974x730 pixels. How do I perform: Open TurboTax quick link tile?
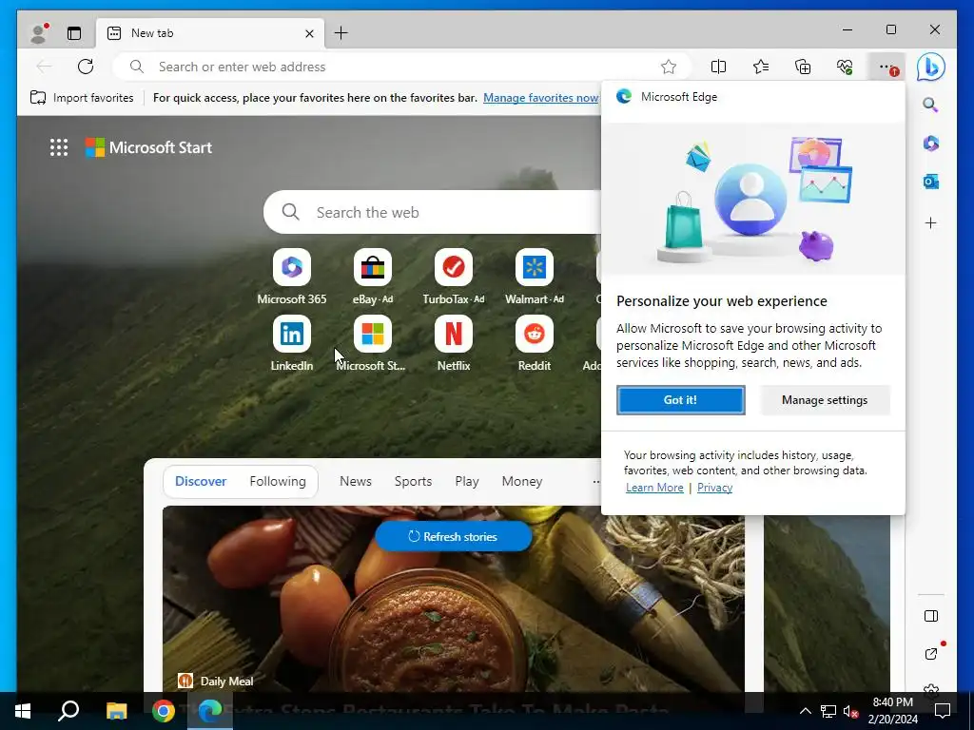click(454, 277)
